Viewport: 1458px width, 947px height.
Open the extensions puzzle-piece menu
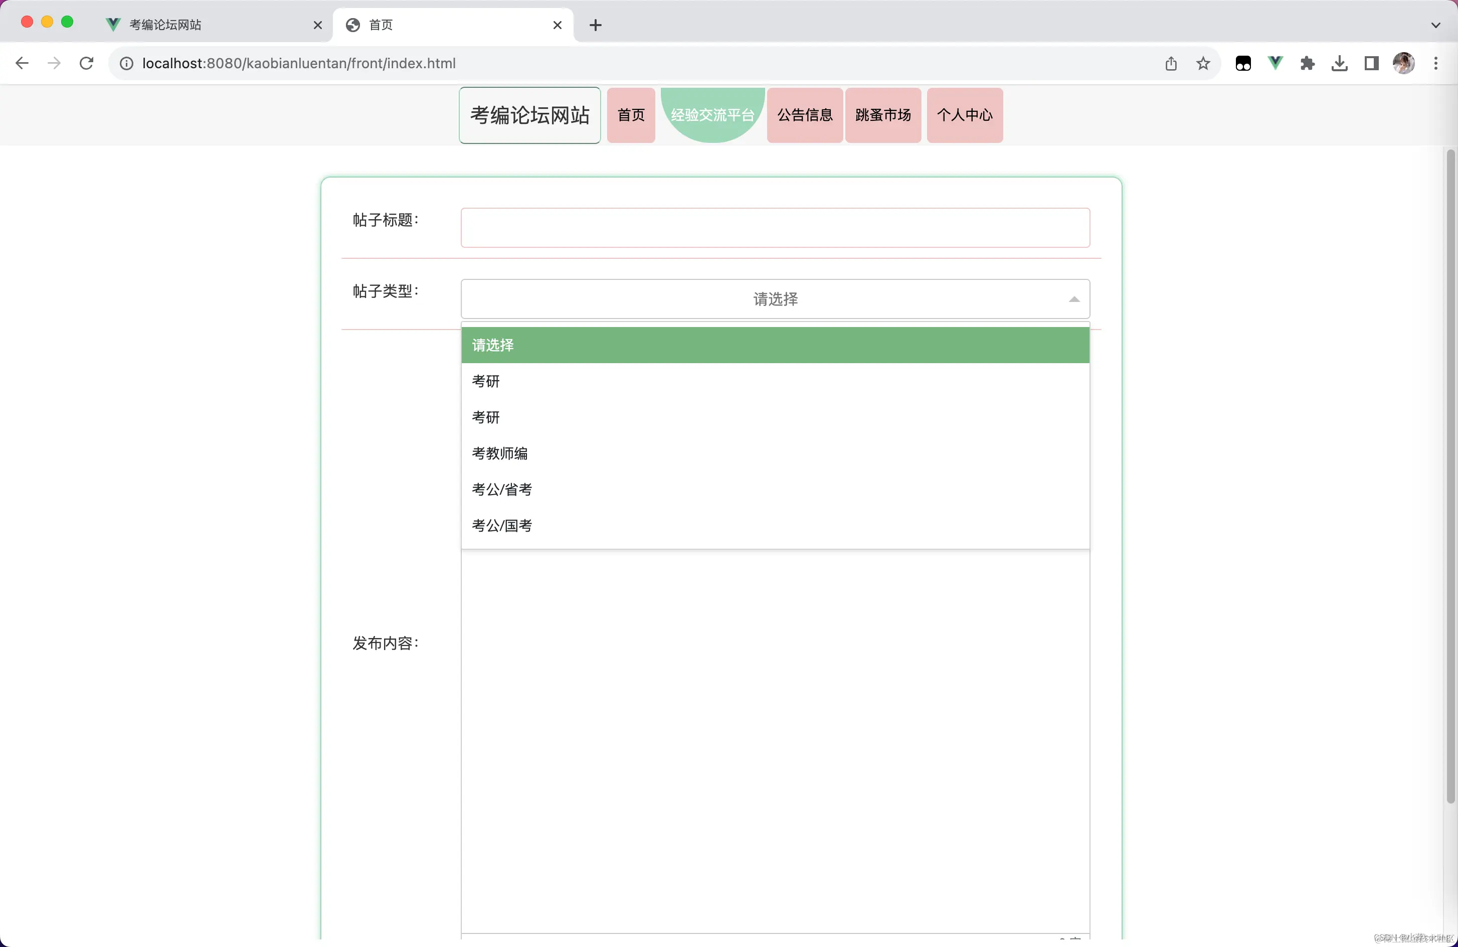pyautogui.click(x=1307, y=63)
